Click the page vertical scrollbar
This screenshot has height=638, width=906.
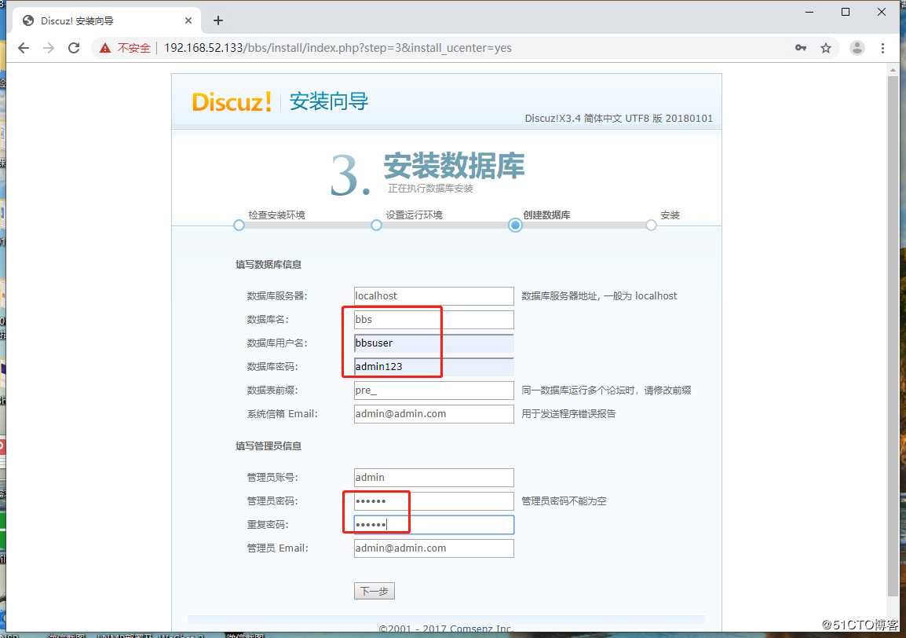point(893,335)
